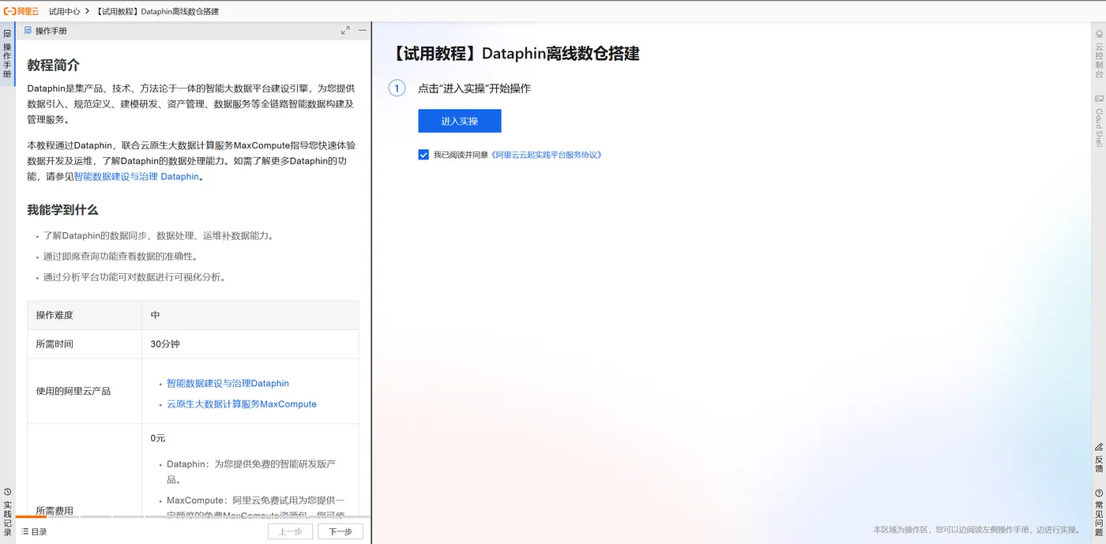
Task: Open 智能数据建设与治理 Dataphin intro link
Action: 137,177
